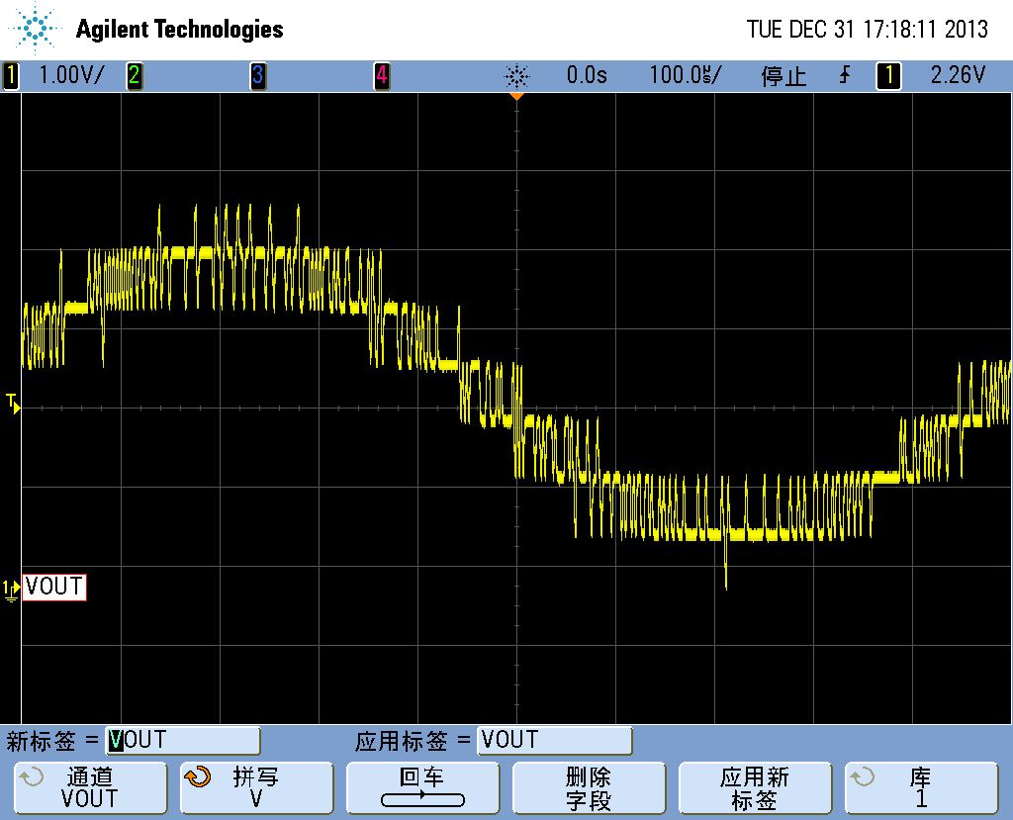Click the 100.0 µs/ timebase readout
Screen dimensions: 1013x820
click(685, 75)
